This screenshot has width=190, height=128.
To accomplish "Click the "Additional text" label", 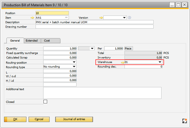I will tap(15, 89).
